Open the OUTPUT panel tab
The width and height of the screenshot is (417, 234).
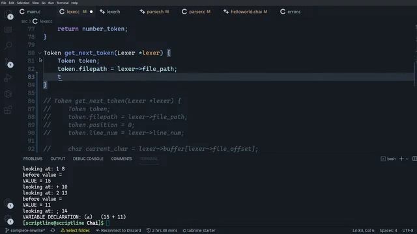[x=58, y=159]
